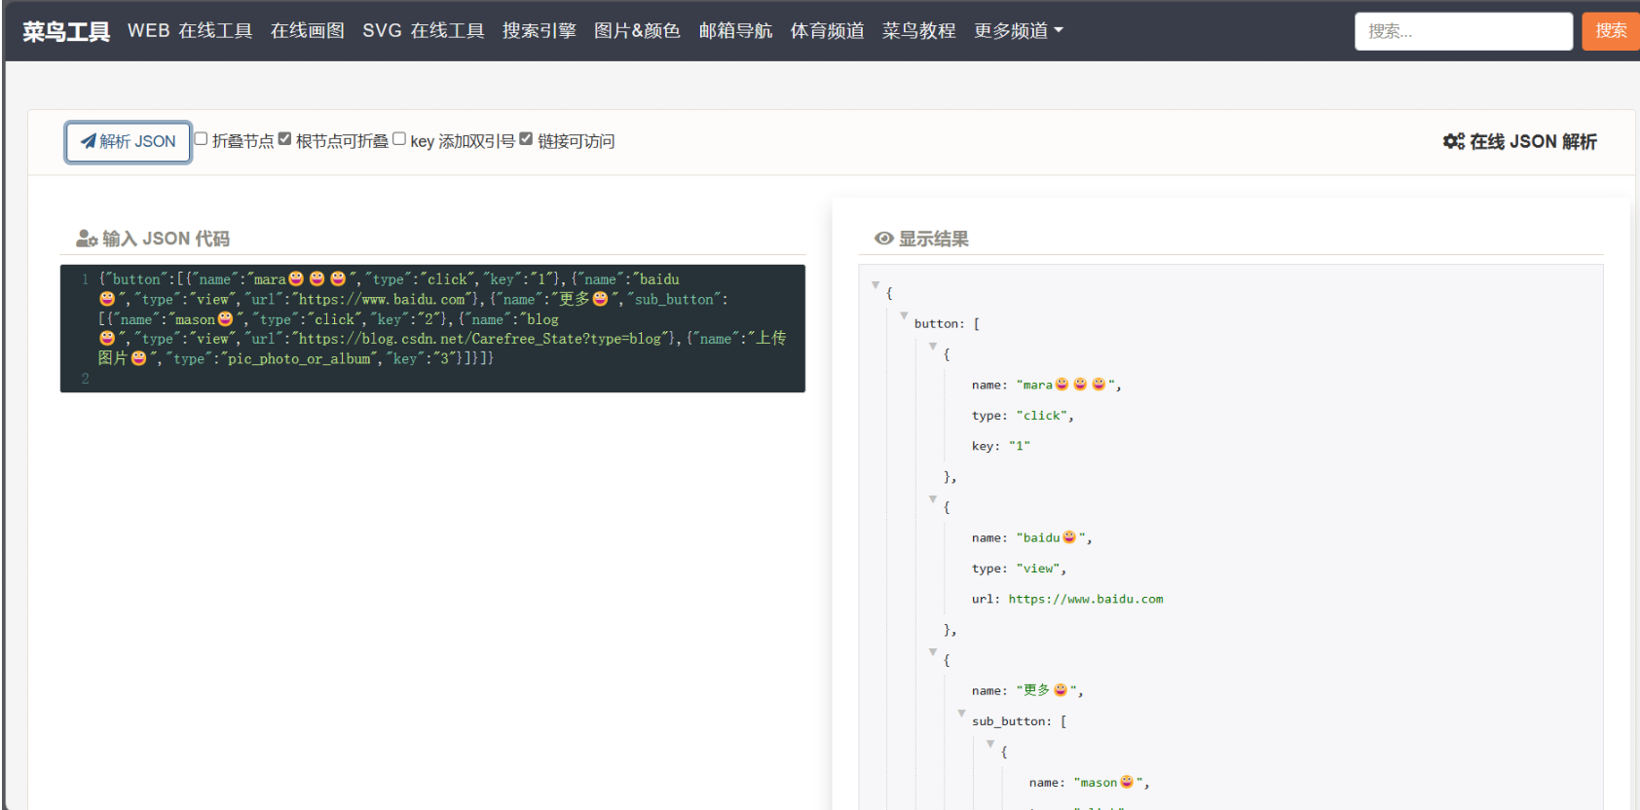
Task: Click the name "更多" value in results
Action: pos(1046,691)
